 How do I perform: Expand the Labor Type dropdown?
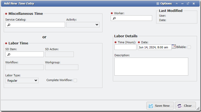tap(22, 81)
